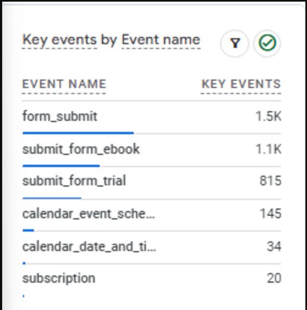Click the 815 key events value
The height and width of the screenshot is (310, 307).
(x=270, y=181)
